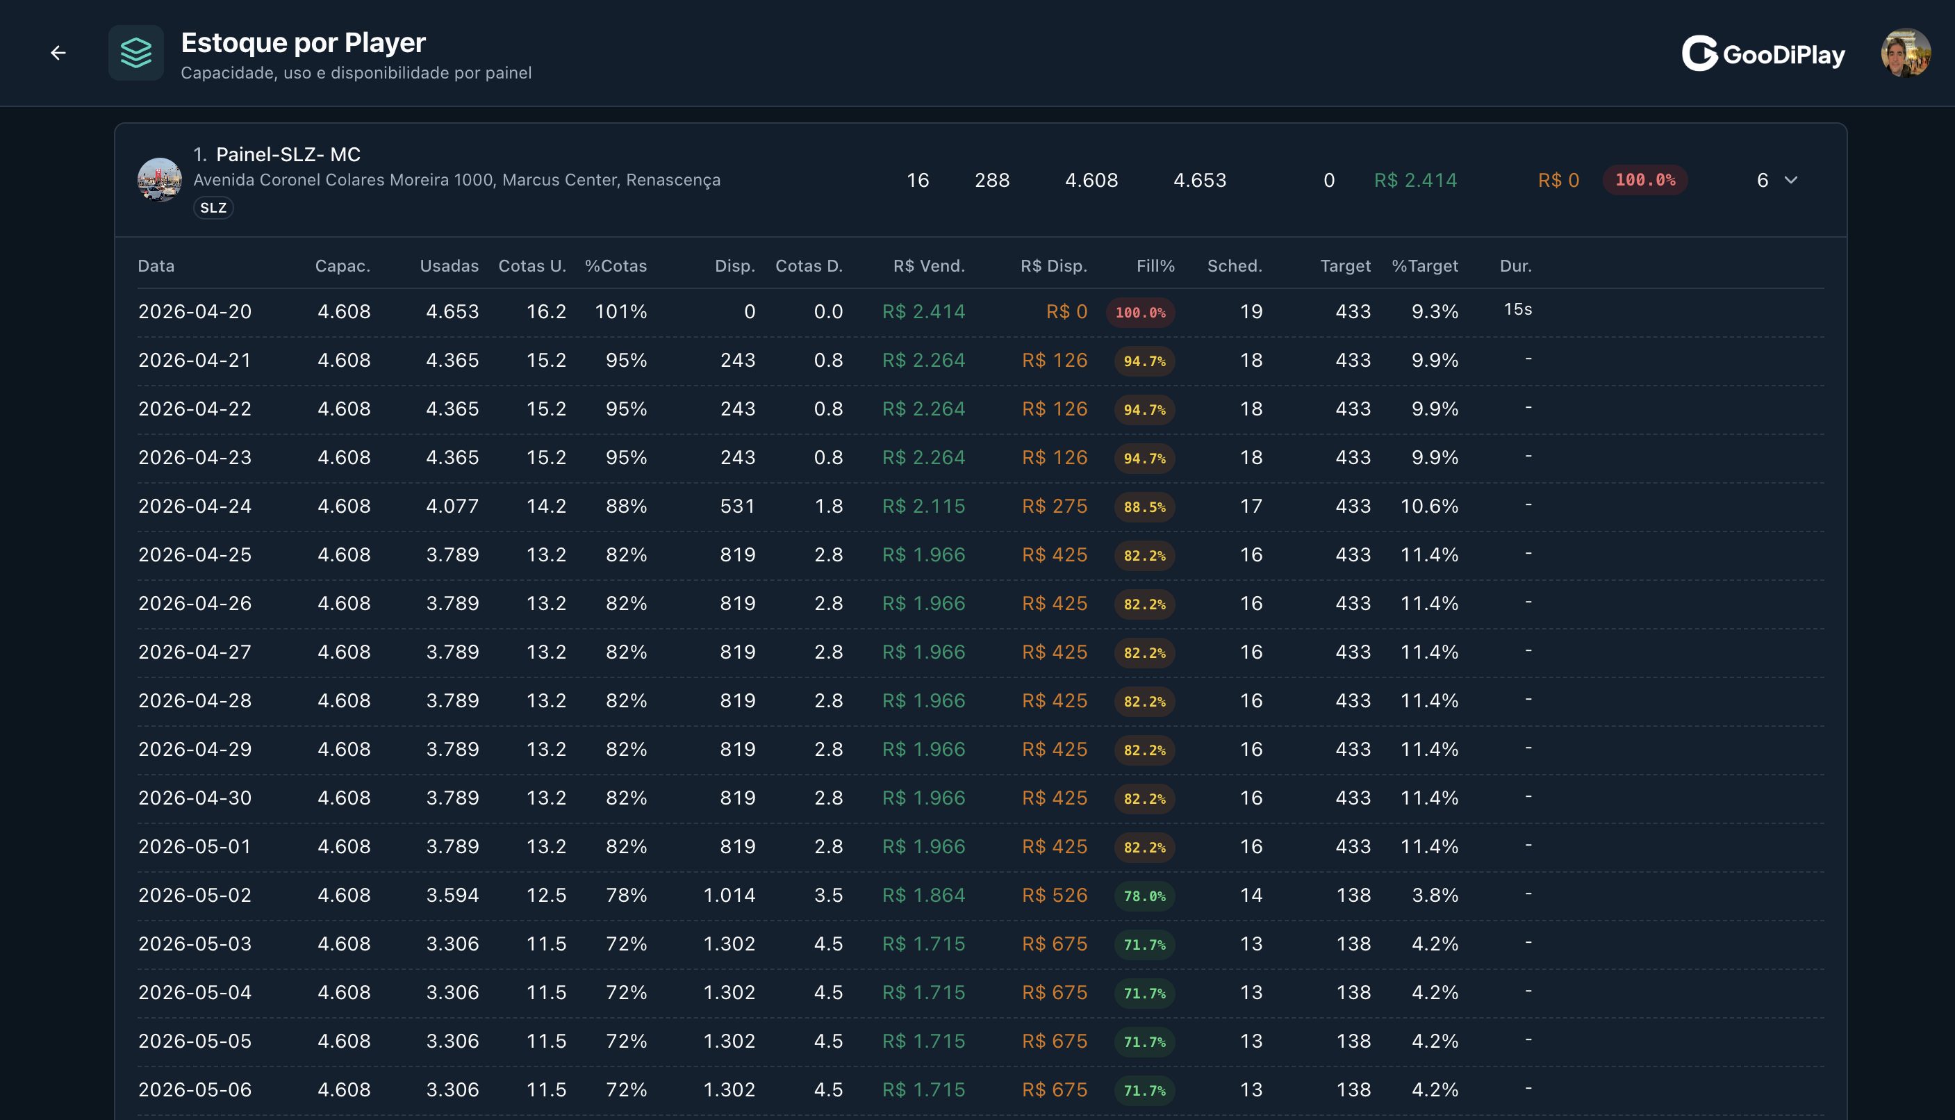
Task: Click the SLZ tag badge
Action: (213, 208)
